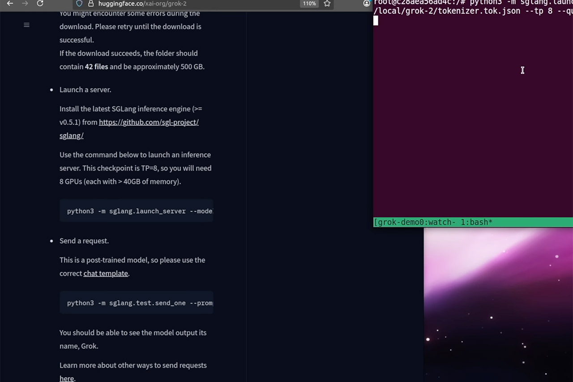
Task: Click the purple galaxy desktop wallpaper
Action: pos(498,305)
